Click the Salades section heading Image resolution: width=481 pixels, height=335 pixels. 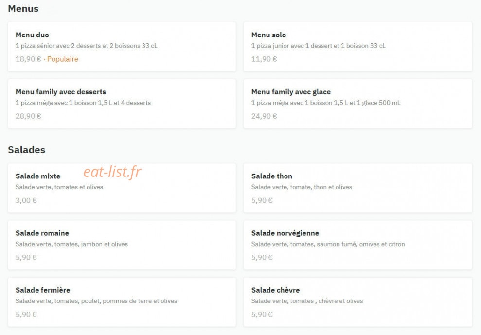point(27,150)
